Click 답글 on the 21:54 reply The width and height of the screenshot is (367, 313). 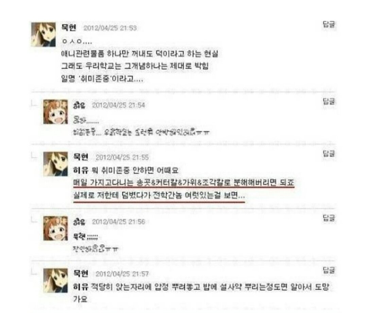(329, 101)
